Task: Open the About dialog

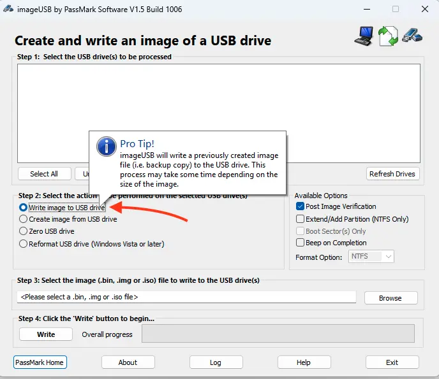Action: click(x=128, y=362)
